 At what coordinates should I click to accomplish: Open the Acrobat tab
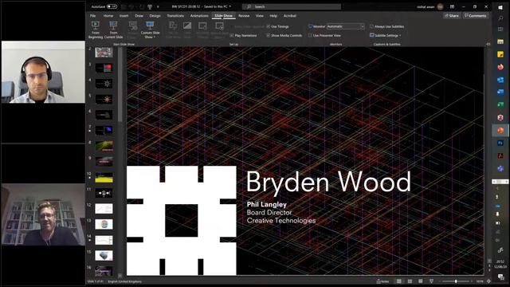[x=289, y=16]
